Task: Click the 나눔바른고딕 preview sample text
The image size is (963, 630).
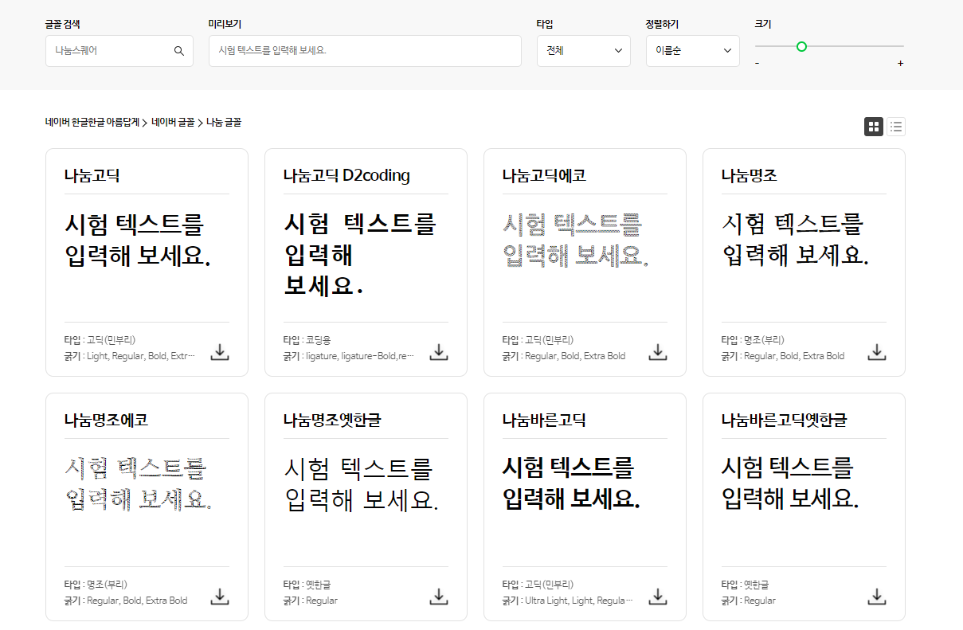Action: pyautogui.click(x=571, y=484)
